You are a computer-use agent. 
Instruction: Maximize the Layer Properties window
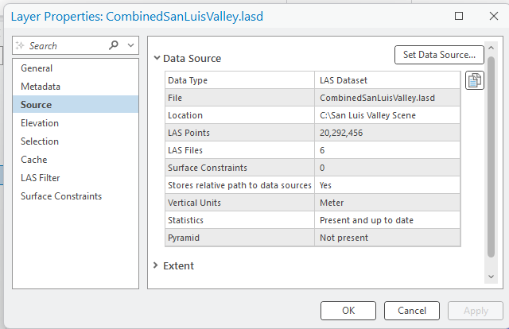tap(459, 16)
